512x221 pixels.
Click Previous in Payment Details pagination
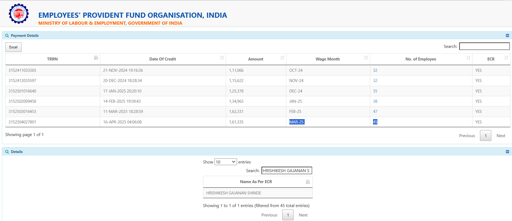(x=467, y=136)
